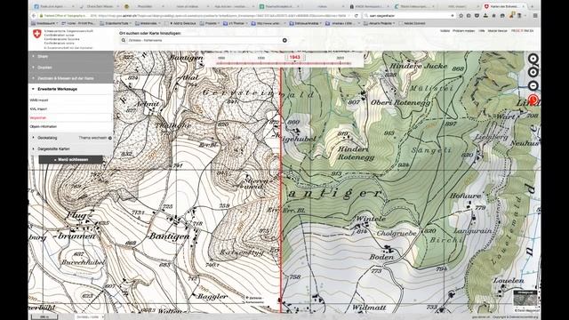Open the Meistbesucht bookmarks folder

(44, 23)
